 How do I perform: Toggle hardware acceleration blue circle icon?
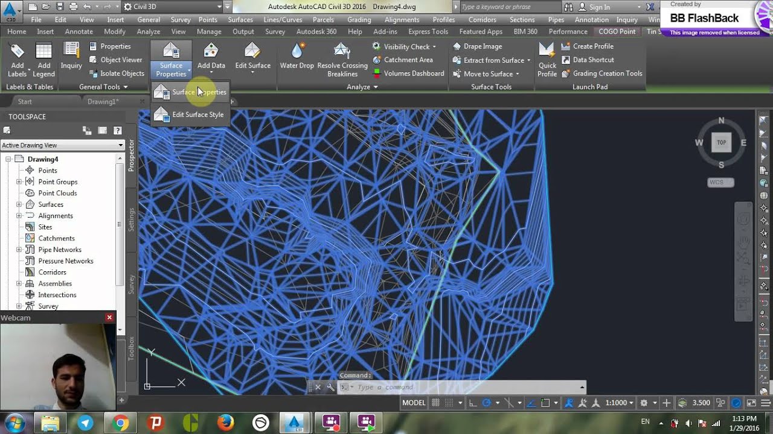click(736, 403)
